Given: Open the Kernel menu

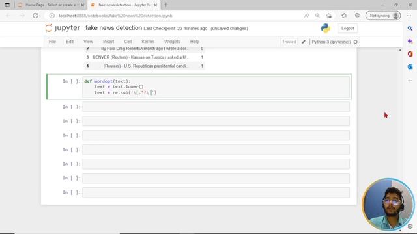Looking at the screenshot, I should click(x=148, y=42).
